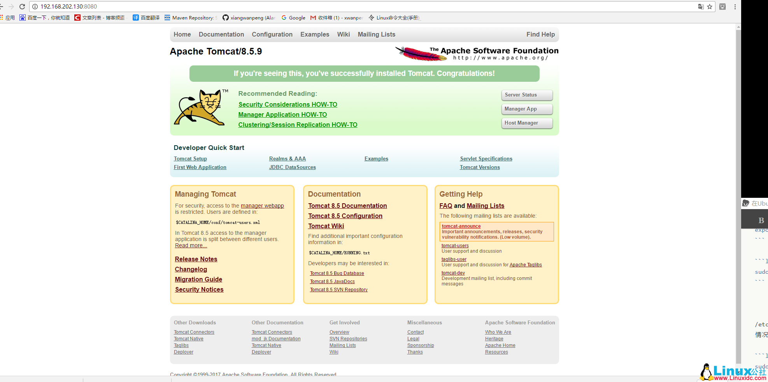Screen dimensions: 768x382
Task: Click the page vertical scrollbar
Action: coord(738,195)
